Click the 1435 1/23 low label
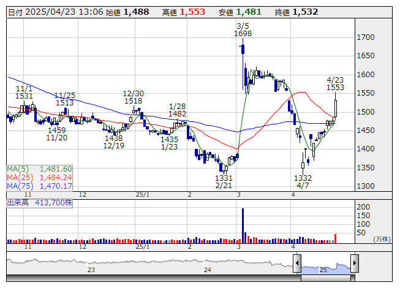The width and height of the screenshot is (400, 288). 170,143
